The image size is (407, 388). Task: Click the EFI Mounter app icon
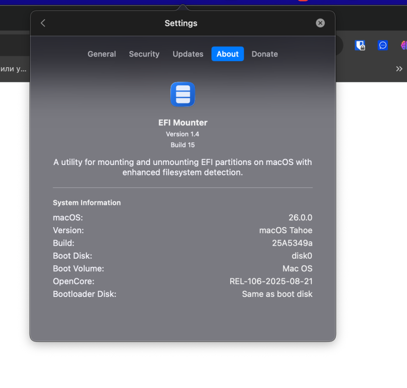coord(183,94)
